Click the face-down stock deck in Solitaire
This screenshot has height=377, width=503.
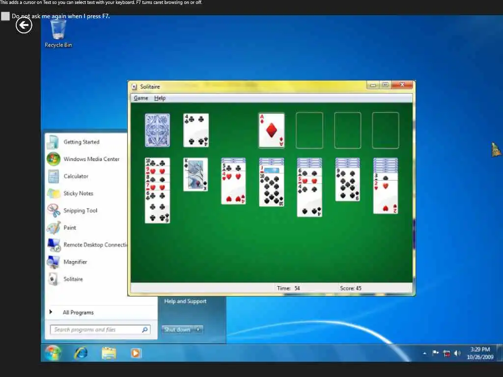(x=157, y=130)
